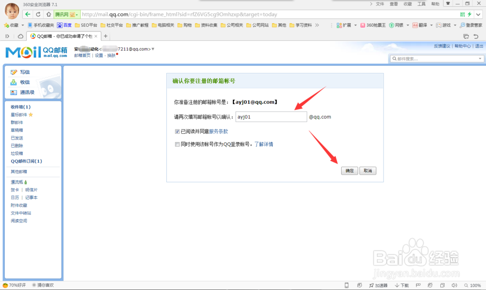Screen dimensions: 486x290
Task: Open the 写信 compose mail icon
Action: click(x=14, y=72)
